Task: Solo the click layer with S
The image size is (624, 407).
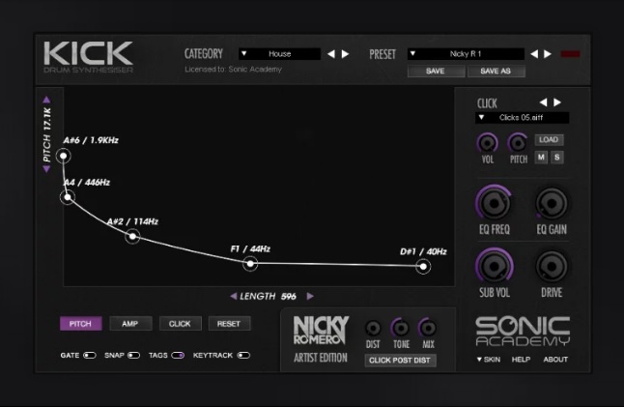Action: tap(556, 158)
